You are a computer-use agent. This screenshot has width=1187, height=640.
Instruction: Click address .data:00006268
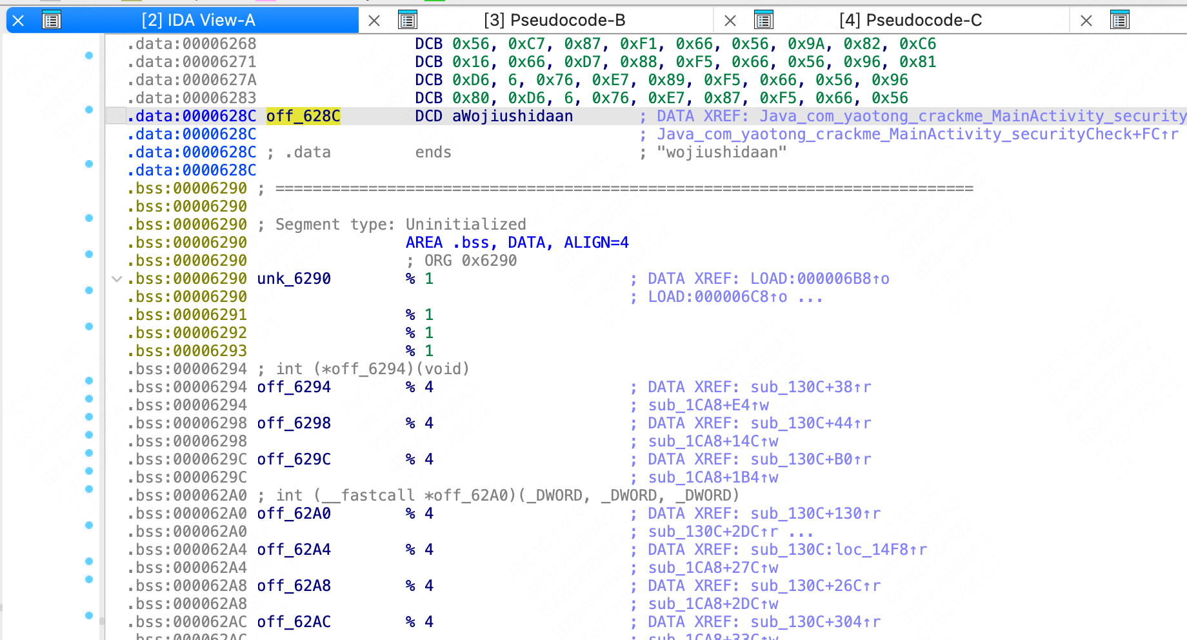tap(192, 44)
